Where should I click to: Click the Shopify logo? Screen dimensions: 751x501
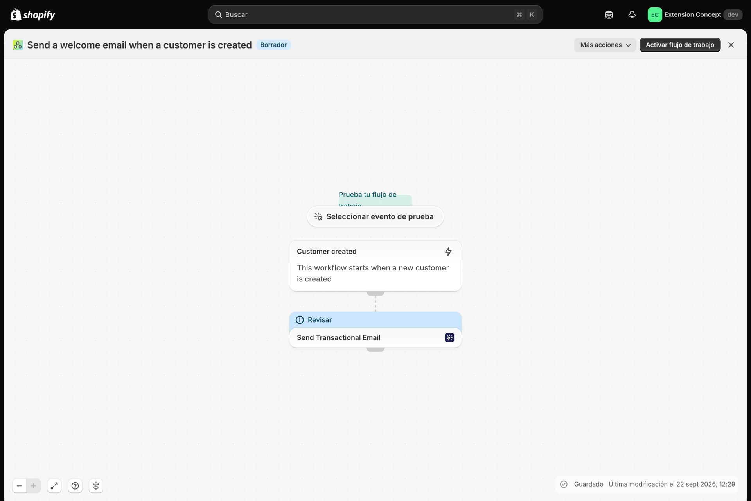pyautogui.click(x=33, y=15)
